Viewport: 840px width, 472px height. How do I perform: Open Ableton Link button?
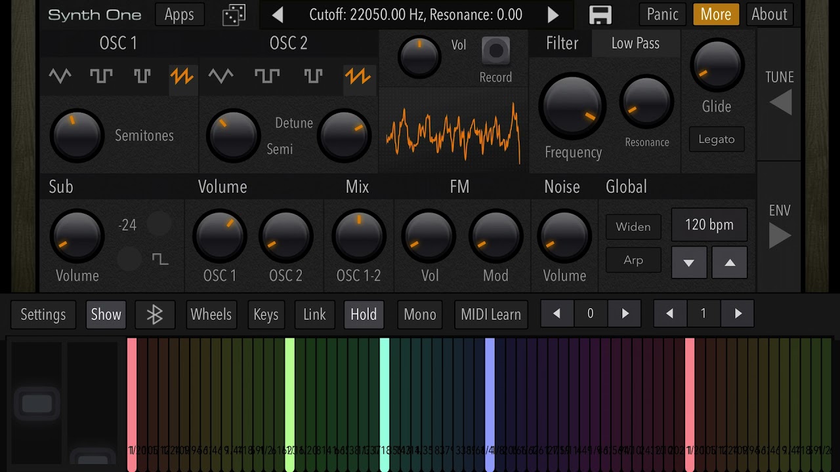tap(314, 315)
